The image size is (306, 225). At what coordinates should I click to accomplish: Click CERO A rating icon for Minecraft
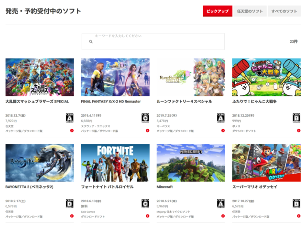click(x=221, y=204)
